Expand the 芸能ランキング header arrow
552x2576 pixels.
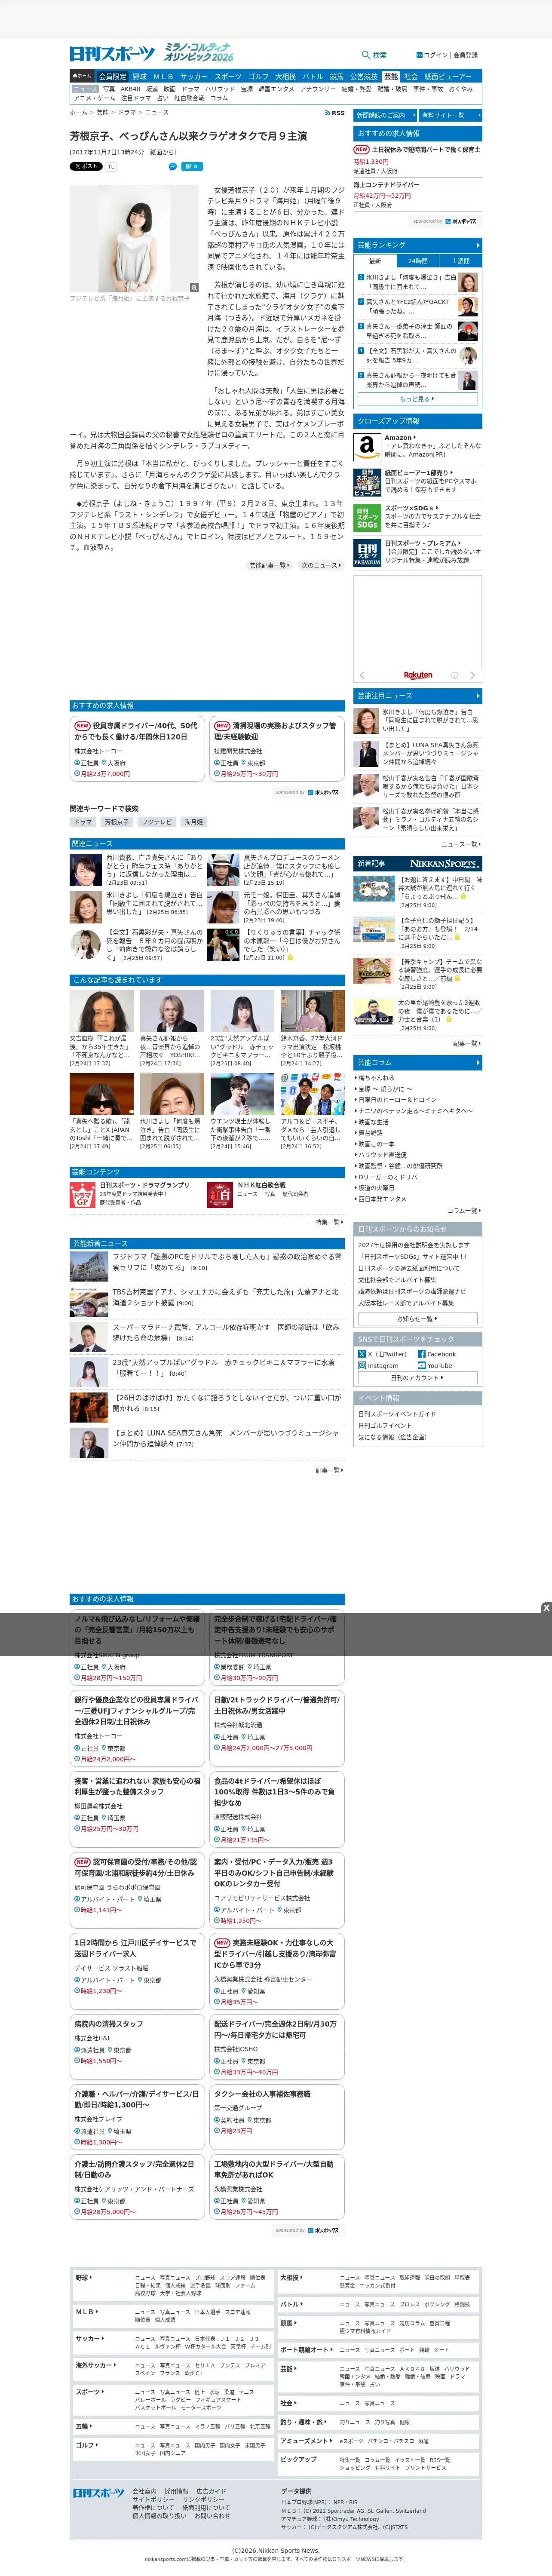pyautogui.click(x=477, y=244)
